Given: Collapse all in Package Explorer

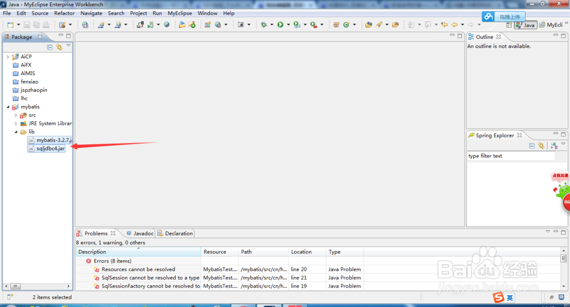Looking at the screenshot, I should [x=50, y=47].
